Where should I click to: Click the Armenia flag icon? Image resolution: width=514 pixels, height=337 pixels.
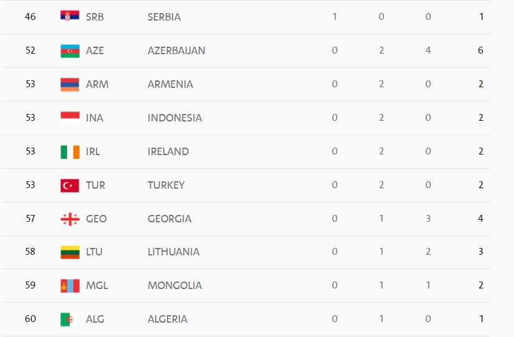pos(69,84)
